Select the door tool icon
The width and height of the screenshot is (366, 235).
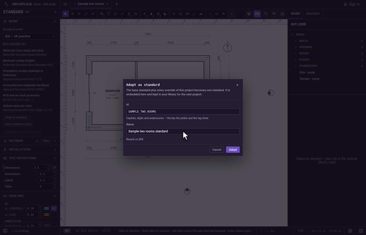(x=108, y=14)
